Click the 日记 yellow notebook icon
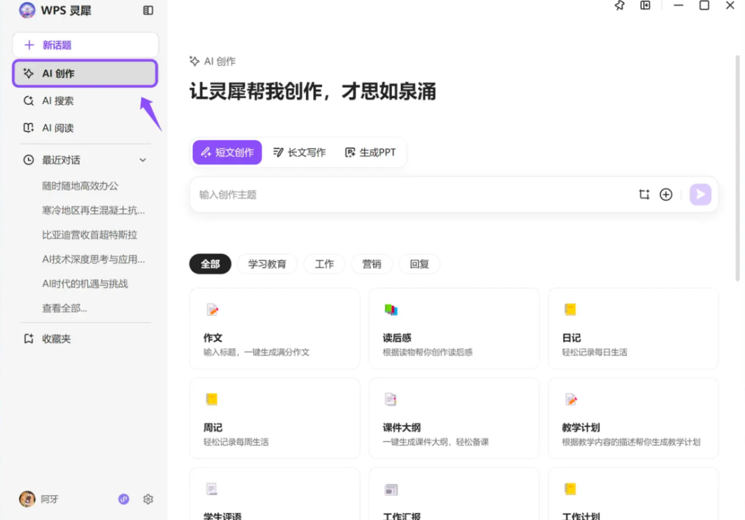The height and width of the screenshot is (520, 745). click(570, 310)
